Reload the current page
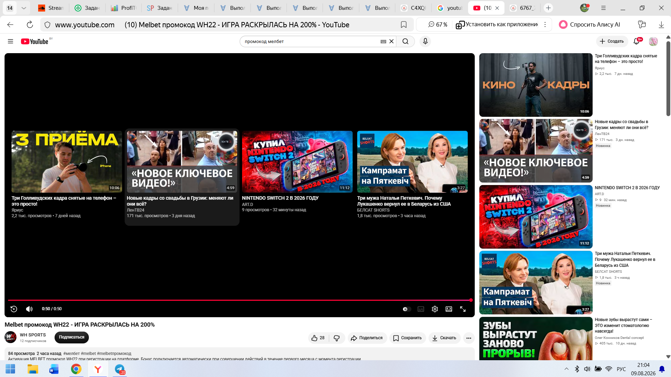This screenshot has width=671, height=377. (x=30, y=24)
